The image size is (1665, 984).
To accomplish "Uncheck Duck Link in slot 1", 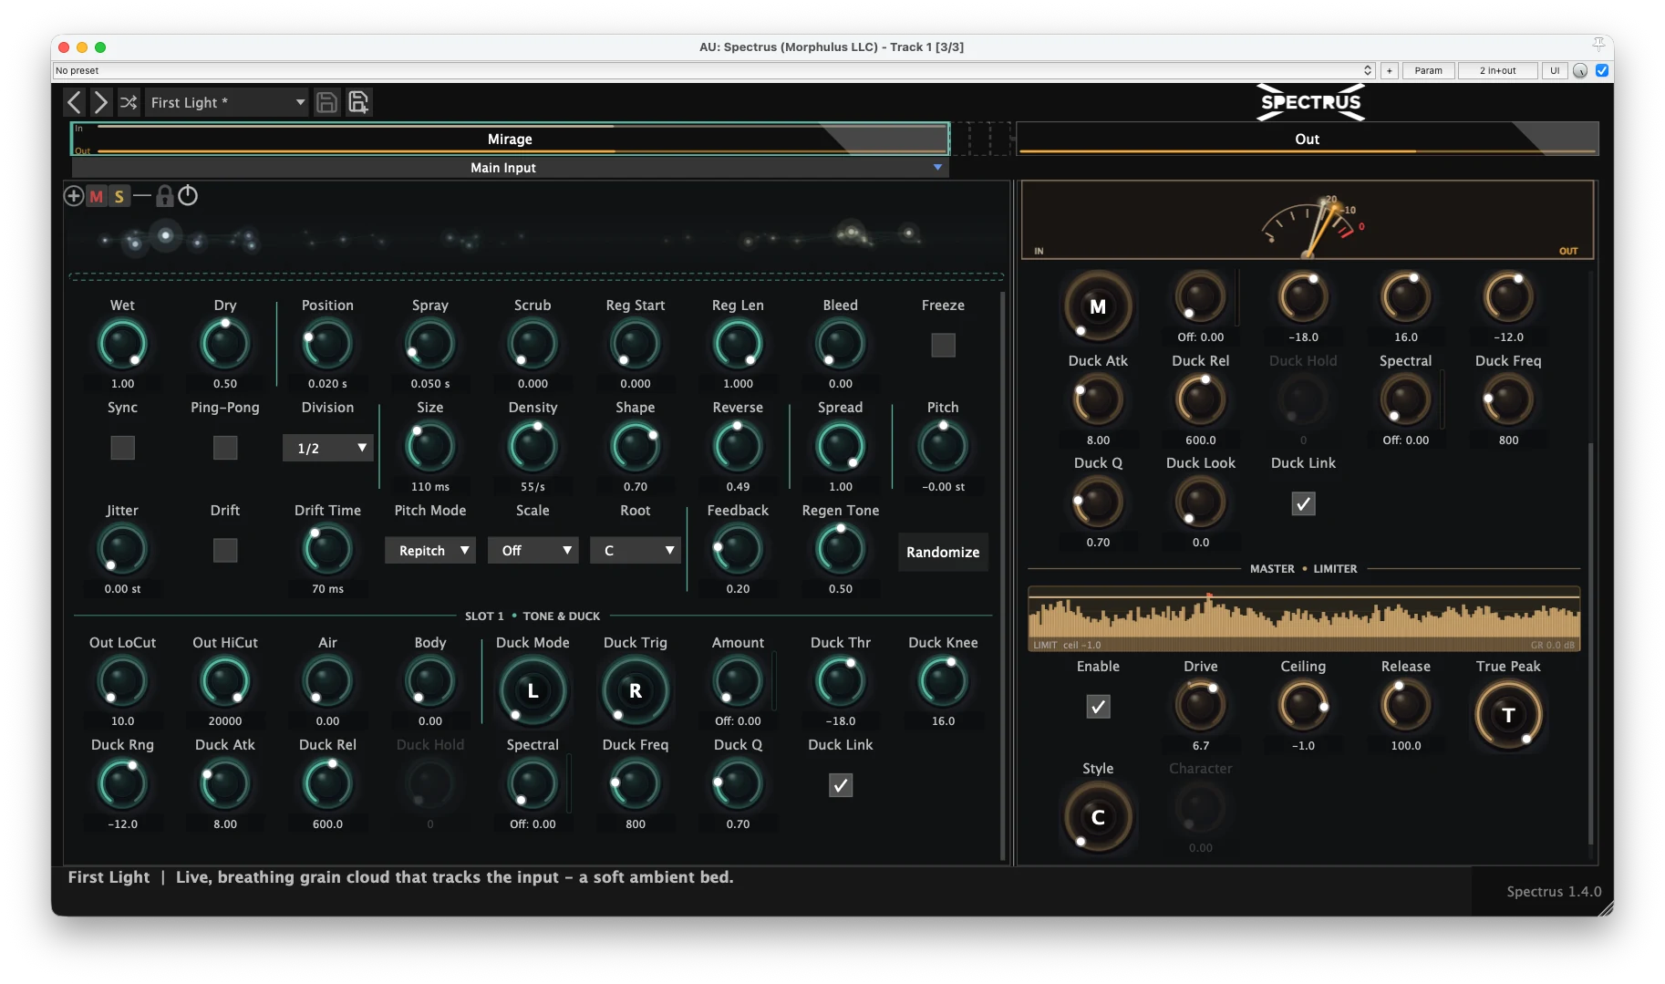I will coord(841,785).
